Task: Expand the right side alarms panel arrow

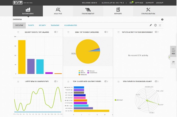Action: [x=169, y=57]
